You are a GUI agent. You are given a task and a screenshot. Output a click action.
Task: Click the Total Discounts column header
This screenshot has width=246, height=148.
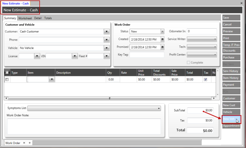[x=161, y=73]
